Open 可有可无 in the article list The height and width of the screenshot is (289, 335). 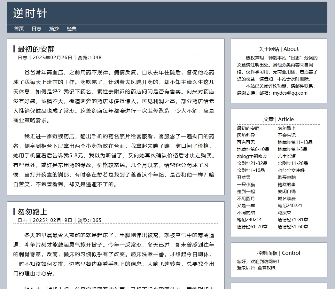pos(246,142)
